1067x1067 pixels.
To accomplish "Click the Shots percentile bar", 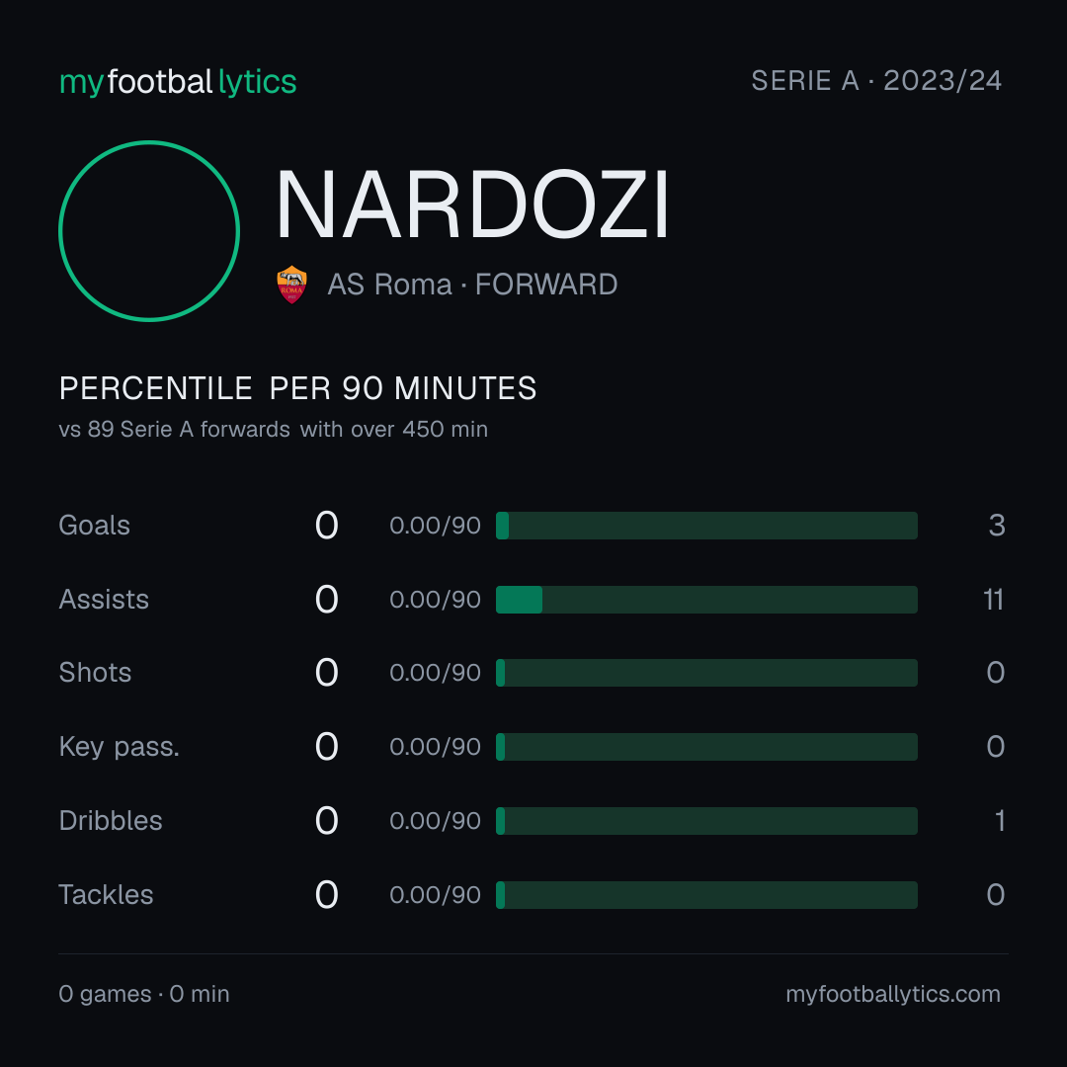I will tap(706, 673).
